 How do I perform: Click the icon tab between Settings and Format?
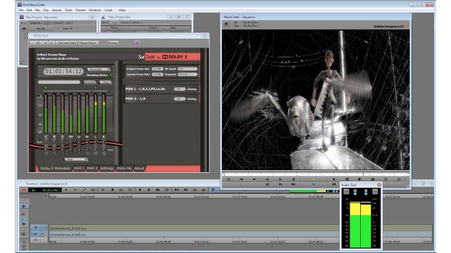pyautogui.click(x=47, y=22)
